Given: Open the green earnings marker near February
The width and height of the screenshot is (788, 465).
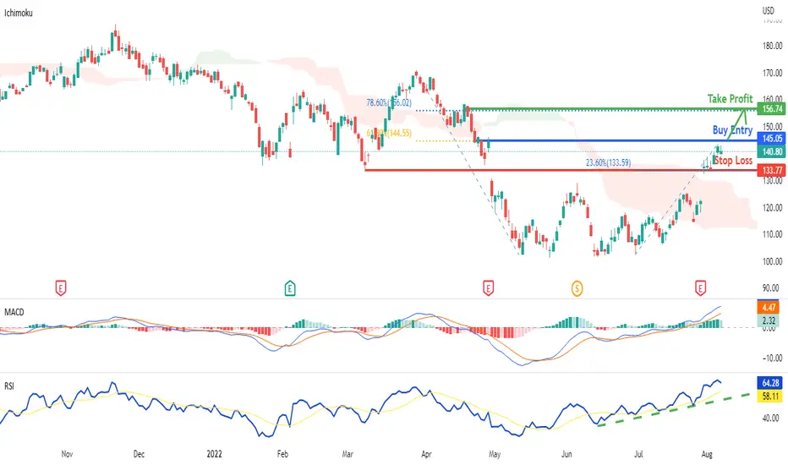Looking at the screenshot, I should (290, 288).
